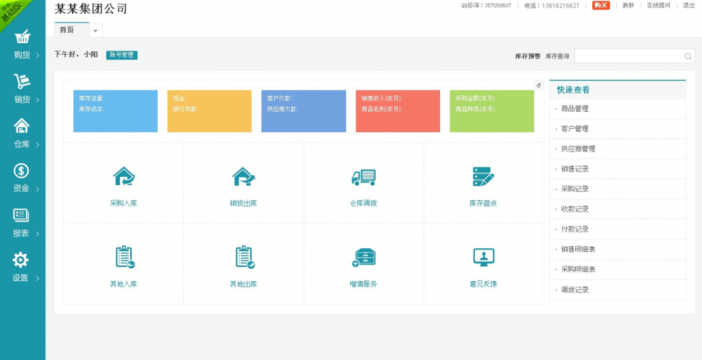
Task: Expand the 购货 sidebar chevron
Action: pos(38,56)
